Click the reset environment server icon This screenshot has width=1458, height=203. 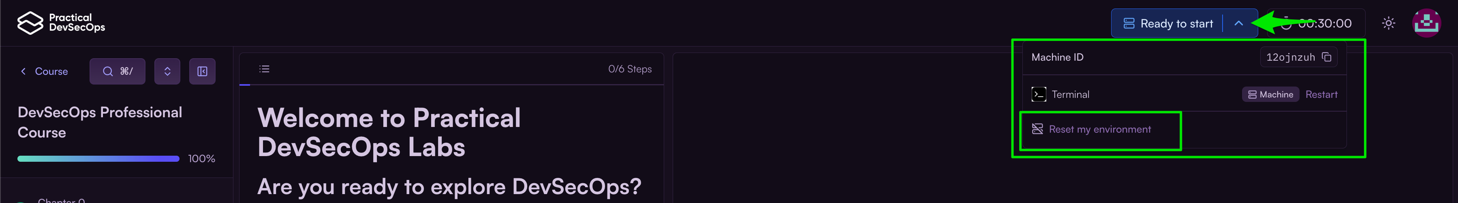coord(1037,129)
